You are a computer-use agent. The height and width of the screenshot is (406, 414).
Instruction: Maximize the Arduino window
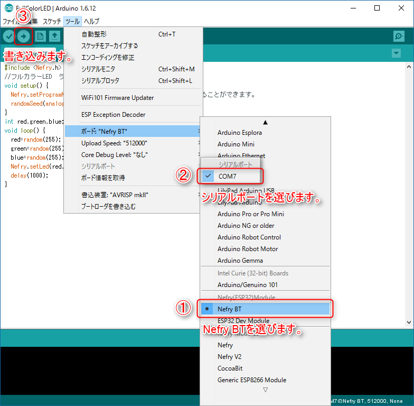click(x=377, y=8)
